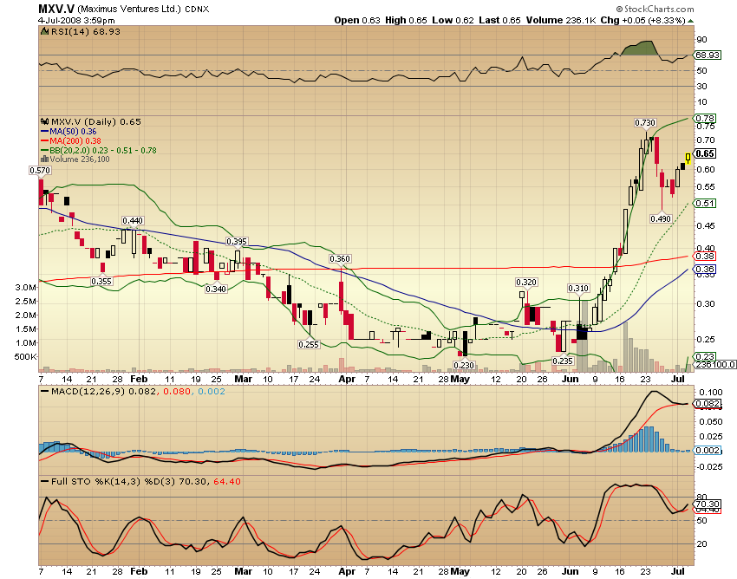Click the Volume 236,100 legend entry
The height and width of the screenshot is (579, 737).
pyautogui.click(x=79, y=159)
